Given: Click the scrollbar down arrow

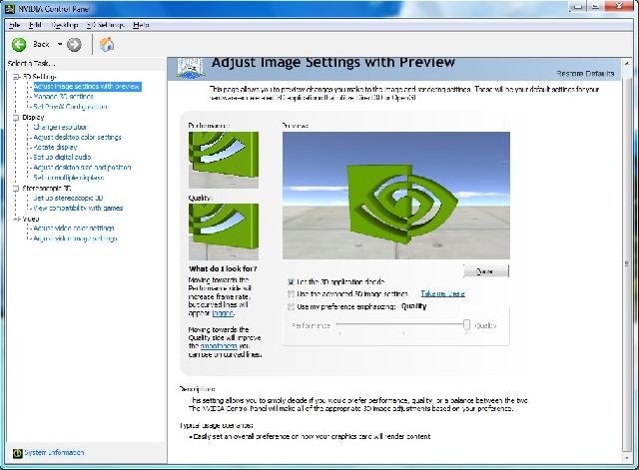Looking at the screenshot, I should tap(627, 458).
